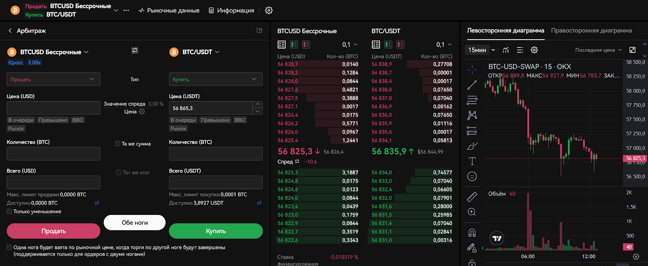Image resolution: width=648 pixels, height=266 pixels.
Task: Click the Обе ноги button
Action: pos(135,223)
